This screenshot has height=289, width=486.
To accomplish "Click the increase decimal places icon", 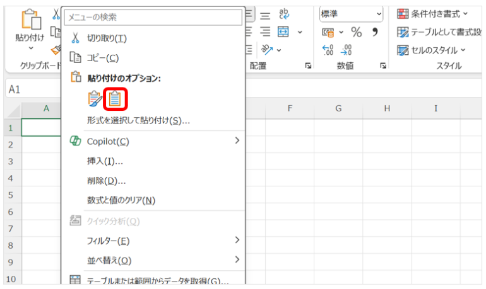I will click(328, 50).
